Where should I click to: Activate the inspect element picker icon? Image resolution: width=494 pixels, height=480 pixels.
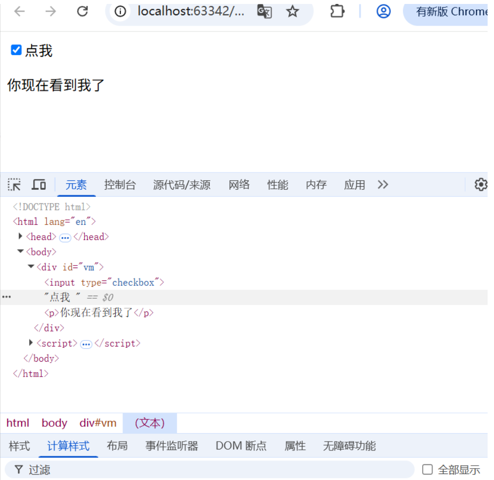14,185
